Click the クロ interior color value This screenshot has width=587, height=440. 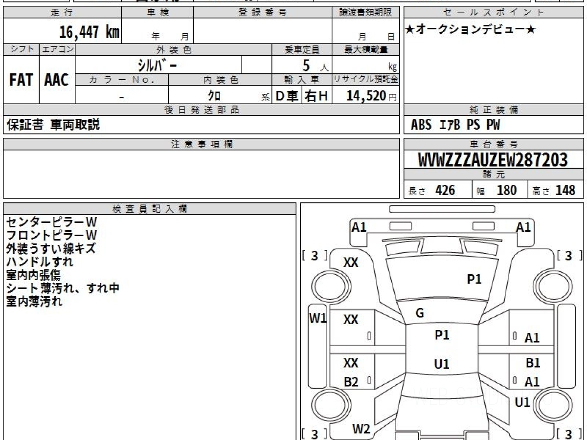point(214,96)
